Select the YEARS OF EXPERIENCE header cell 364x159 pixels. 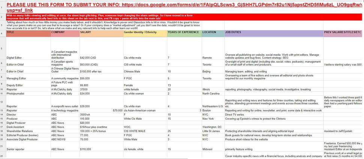coord(184,33)
